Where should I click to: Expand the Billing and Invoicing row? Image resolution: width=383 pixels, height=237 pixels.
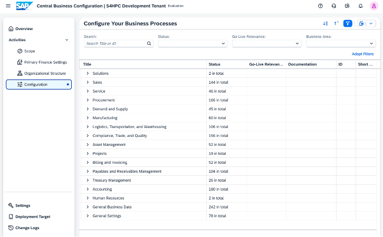[88, 162]
